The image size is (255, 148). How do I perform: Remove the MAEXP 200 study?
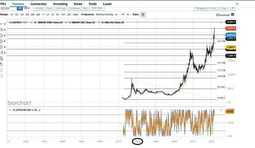coord(32,22)
